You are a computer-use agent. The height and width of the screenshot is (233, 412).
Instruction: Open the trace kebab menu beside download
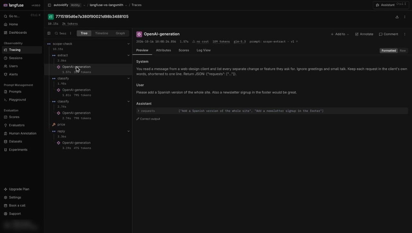click(x=405, y=17)
